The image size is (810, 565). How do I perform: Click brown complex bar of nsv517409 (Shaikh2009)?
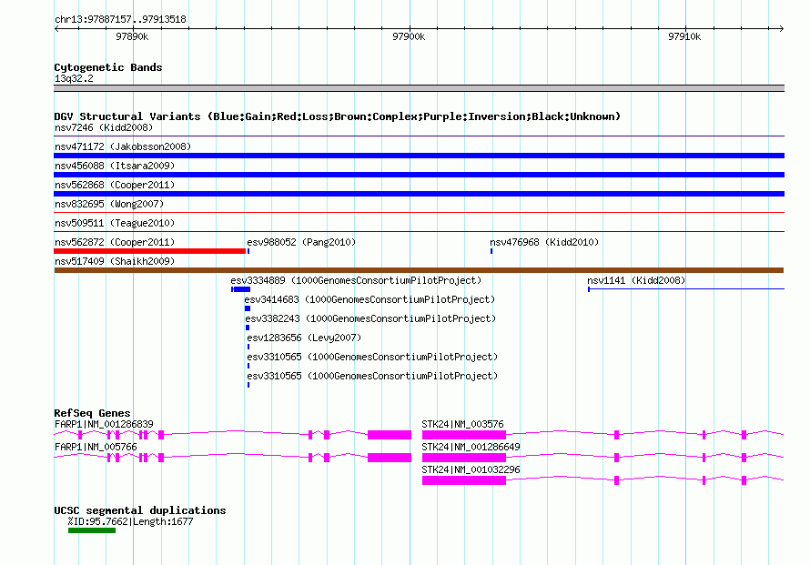coord(419,270)
